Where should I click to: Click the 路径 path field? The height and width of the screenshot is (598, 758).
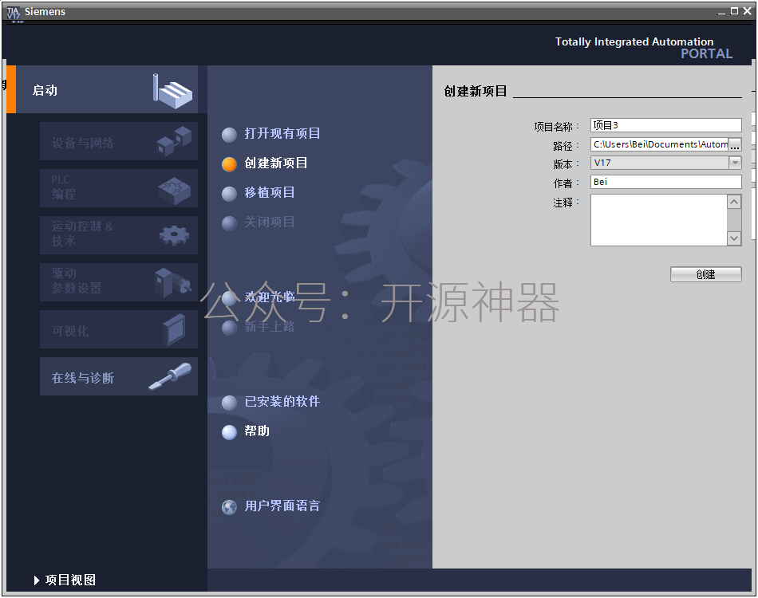click(x=659, y=144)
